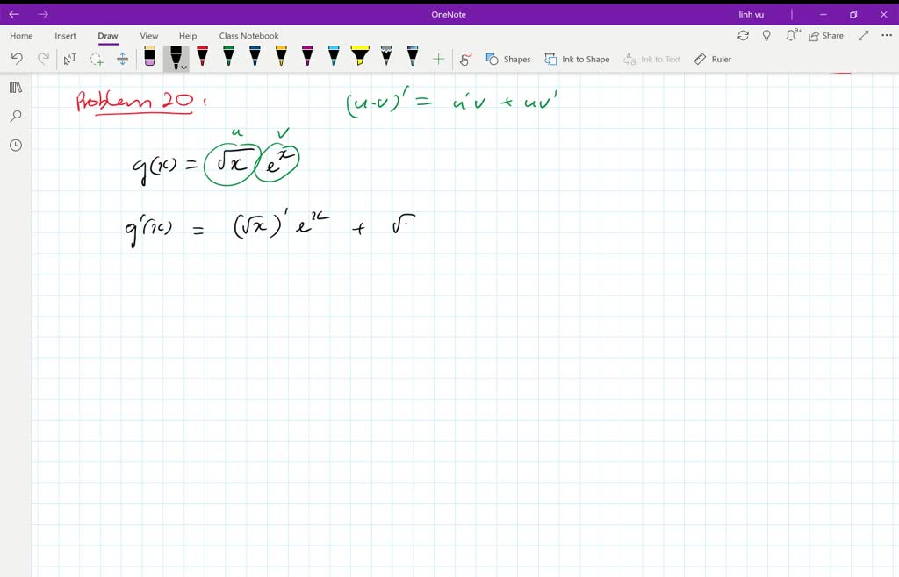
Task: Select the yellow highlighter tool
Action: tap(358, 58)
